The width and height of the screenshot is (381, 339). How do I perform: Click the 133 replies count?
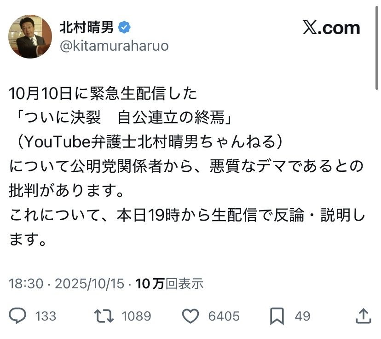(46, 316)
